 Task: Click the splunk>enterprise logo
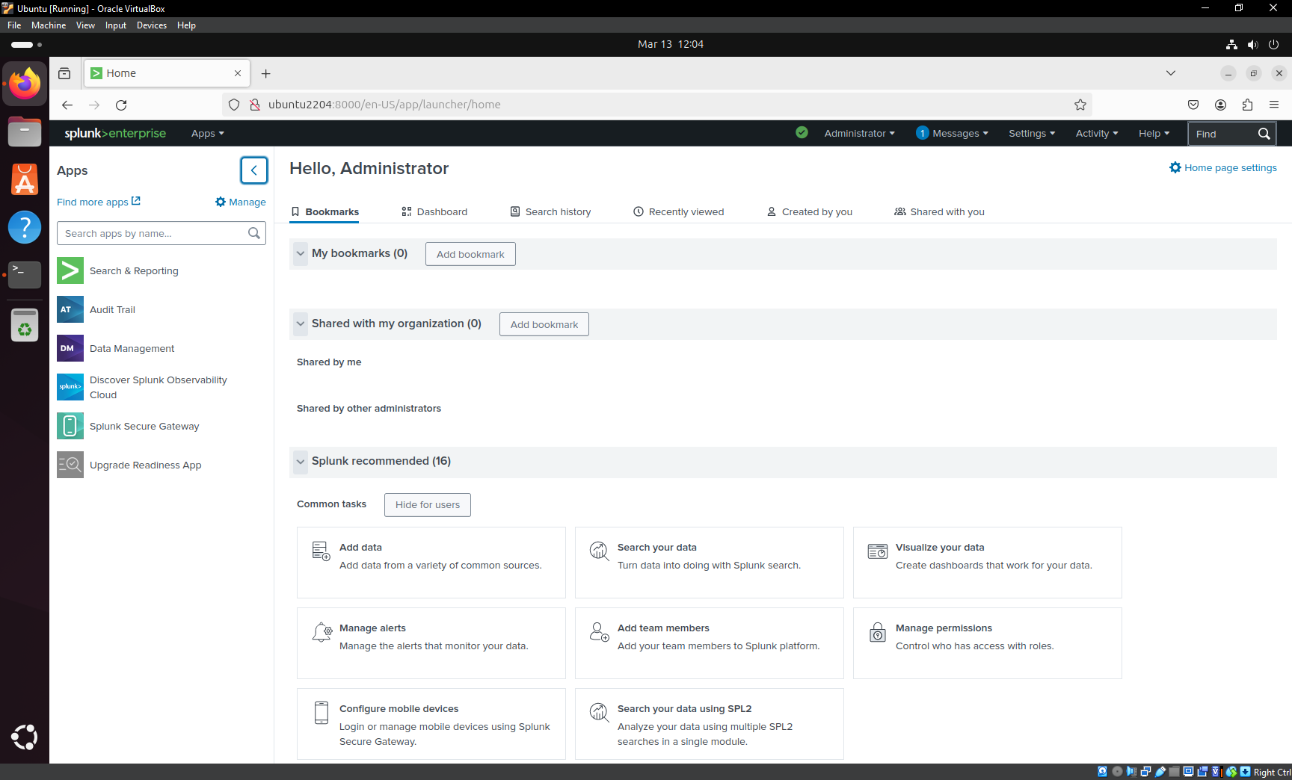(x=115, y=133)
